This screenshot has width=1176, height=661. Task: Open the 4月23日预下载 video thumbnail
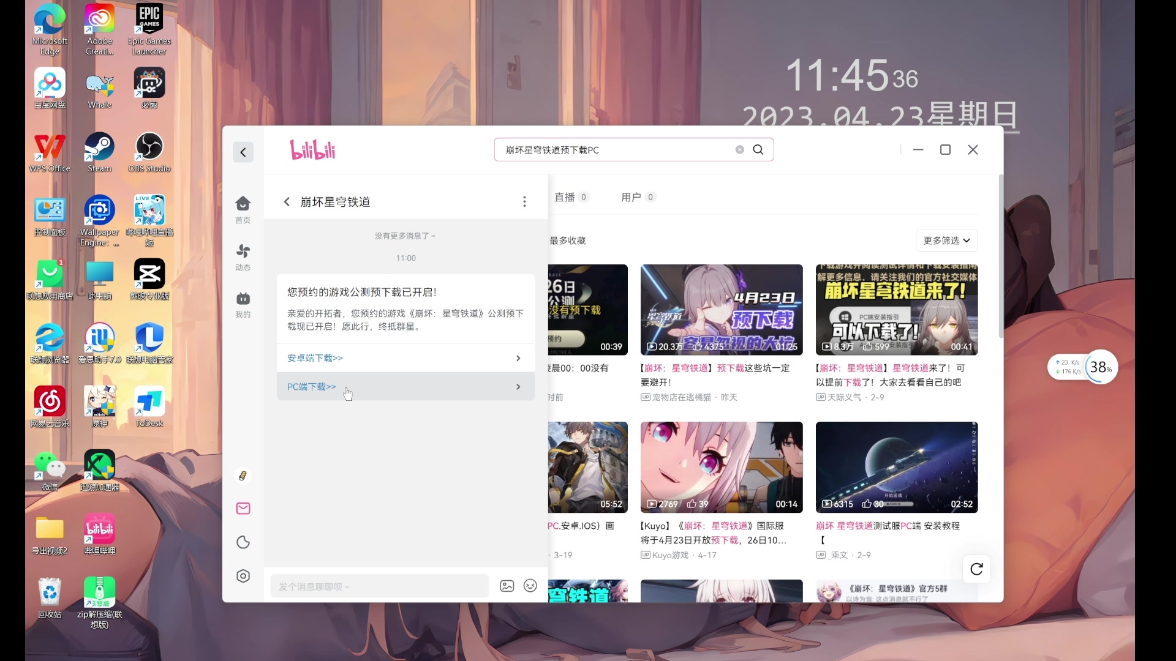click(722, 310)
